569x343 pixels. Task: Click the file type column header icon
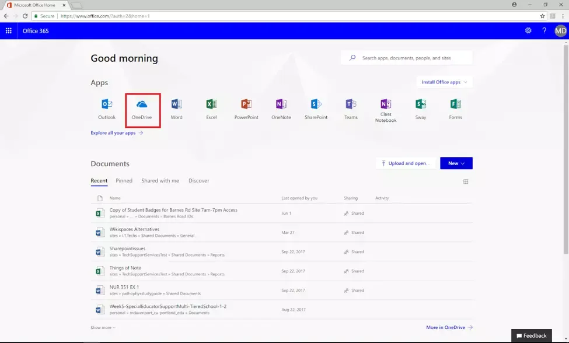[x=100, y=198]
